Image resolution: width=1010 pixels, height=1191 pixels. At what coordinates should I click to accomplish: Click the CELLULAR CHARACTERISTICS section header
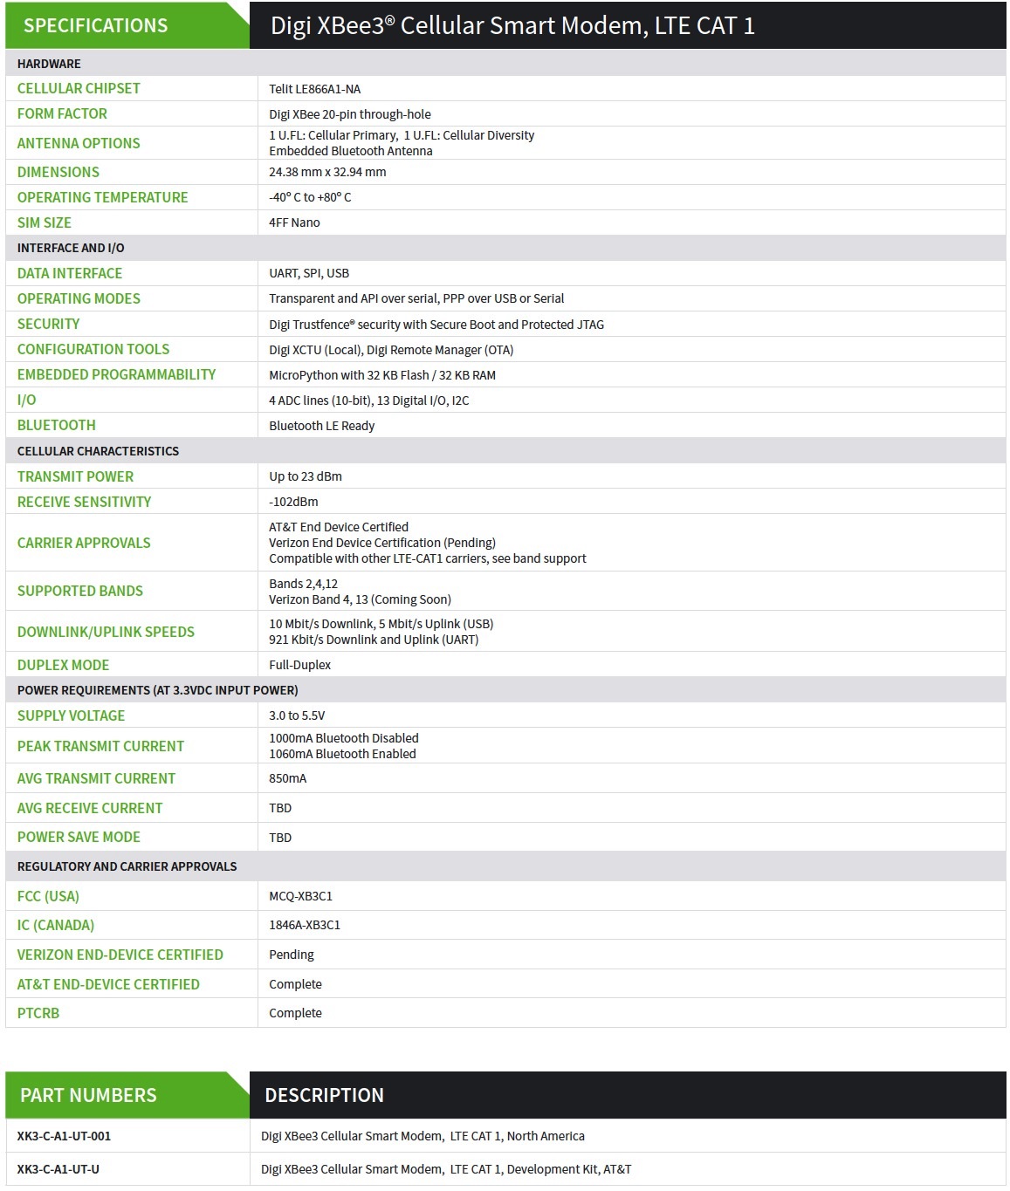pos(98,451)
